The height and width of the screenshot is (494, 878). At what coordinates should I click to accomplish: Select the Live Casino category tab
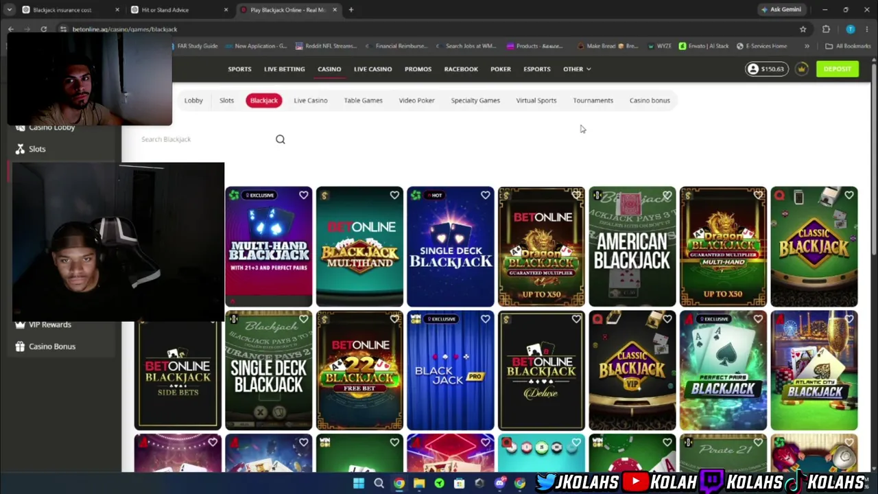(311, 100)
